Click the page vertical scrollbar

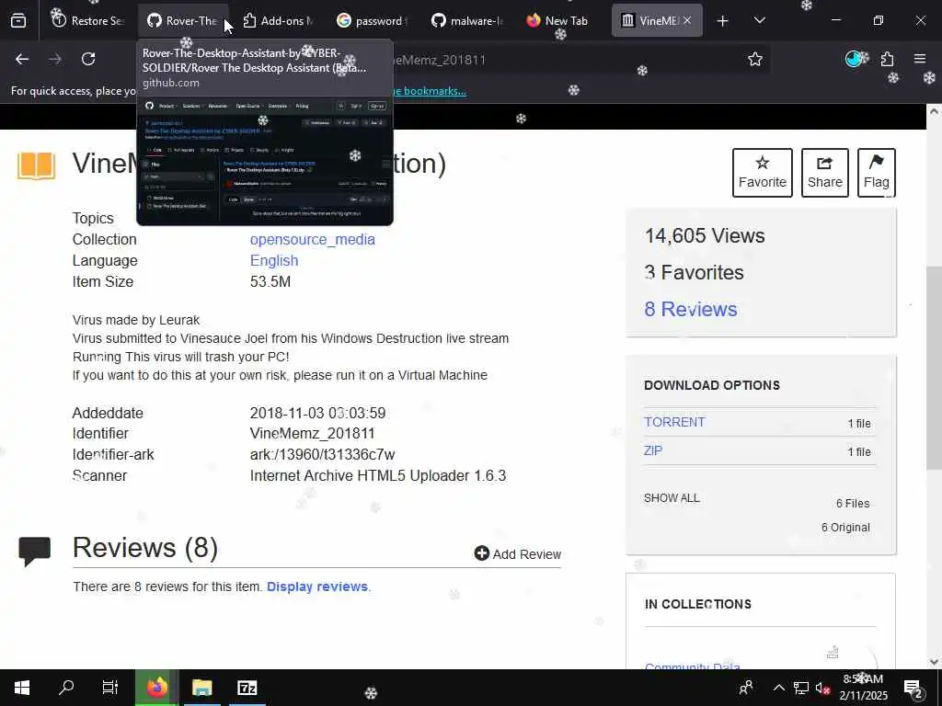pyautogui.click(x=935, y=368)
